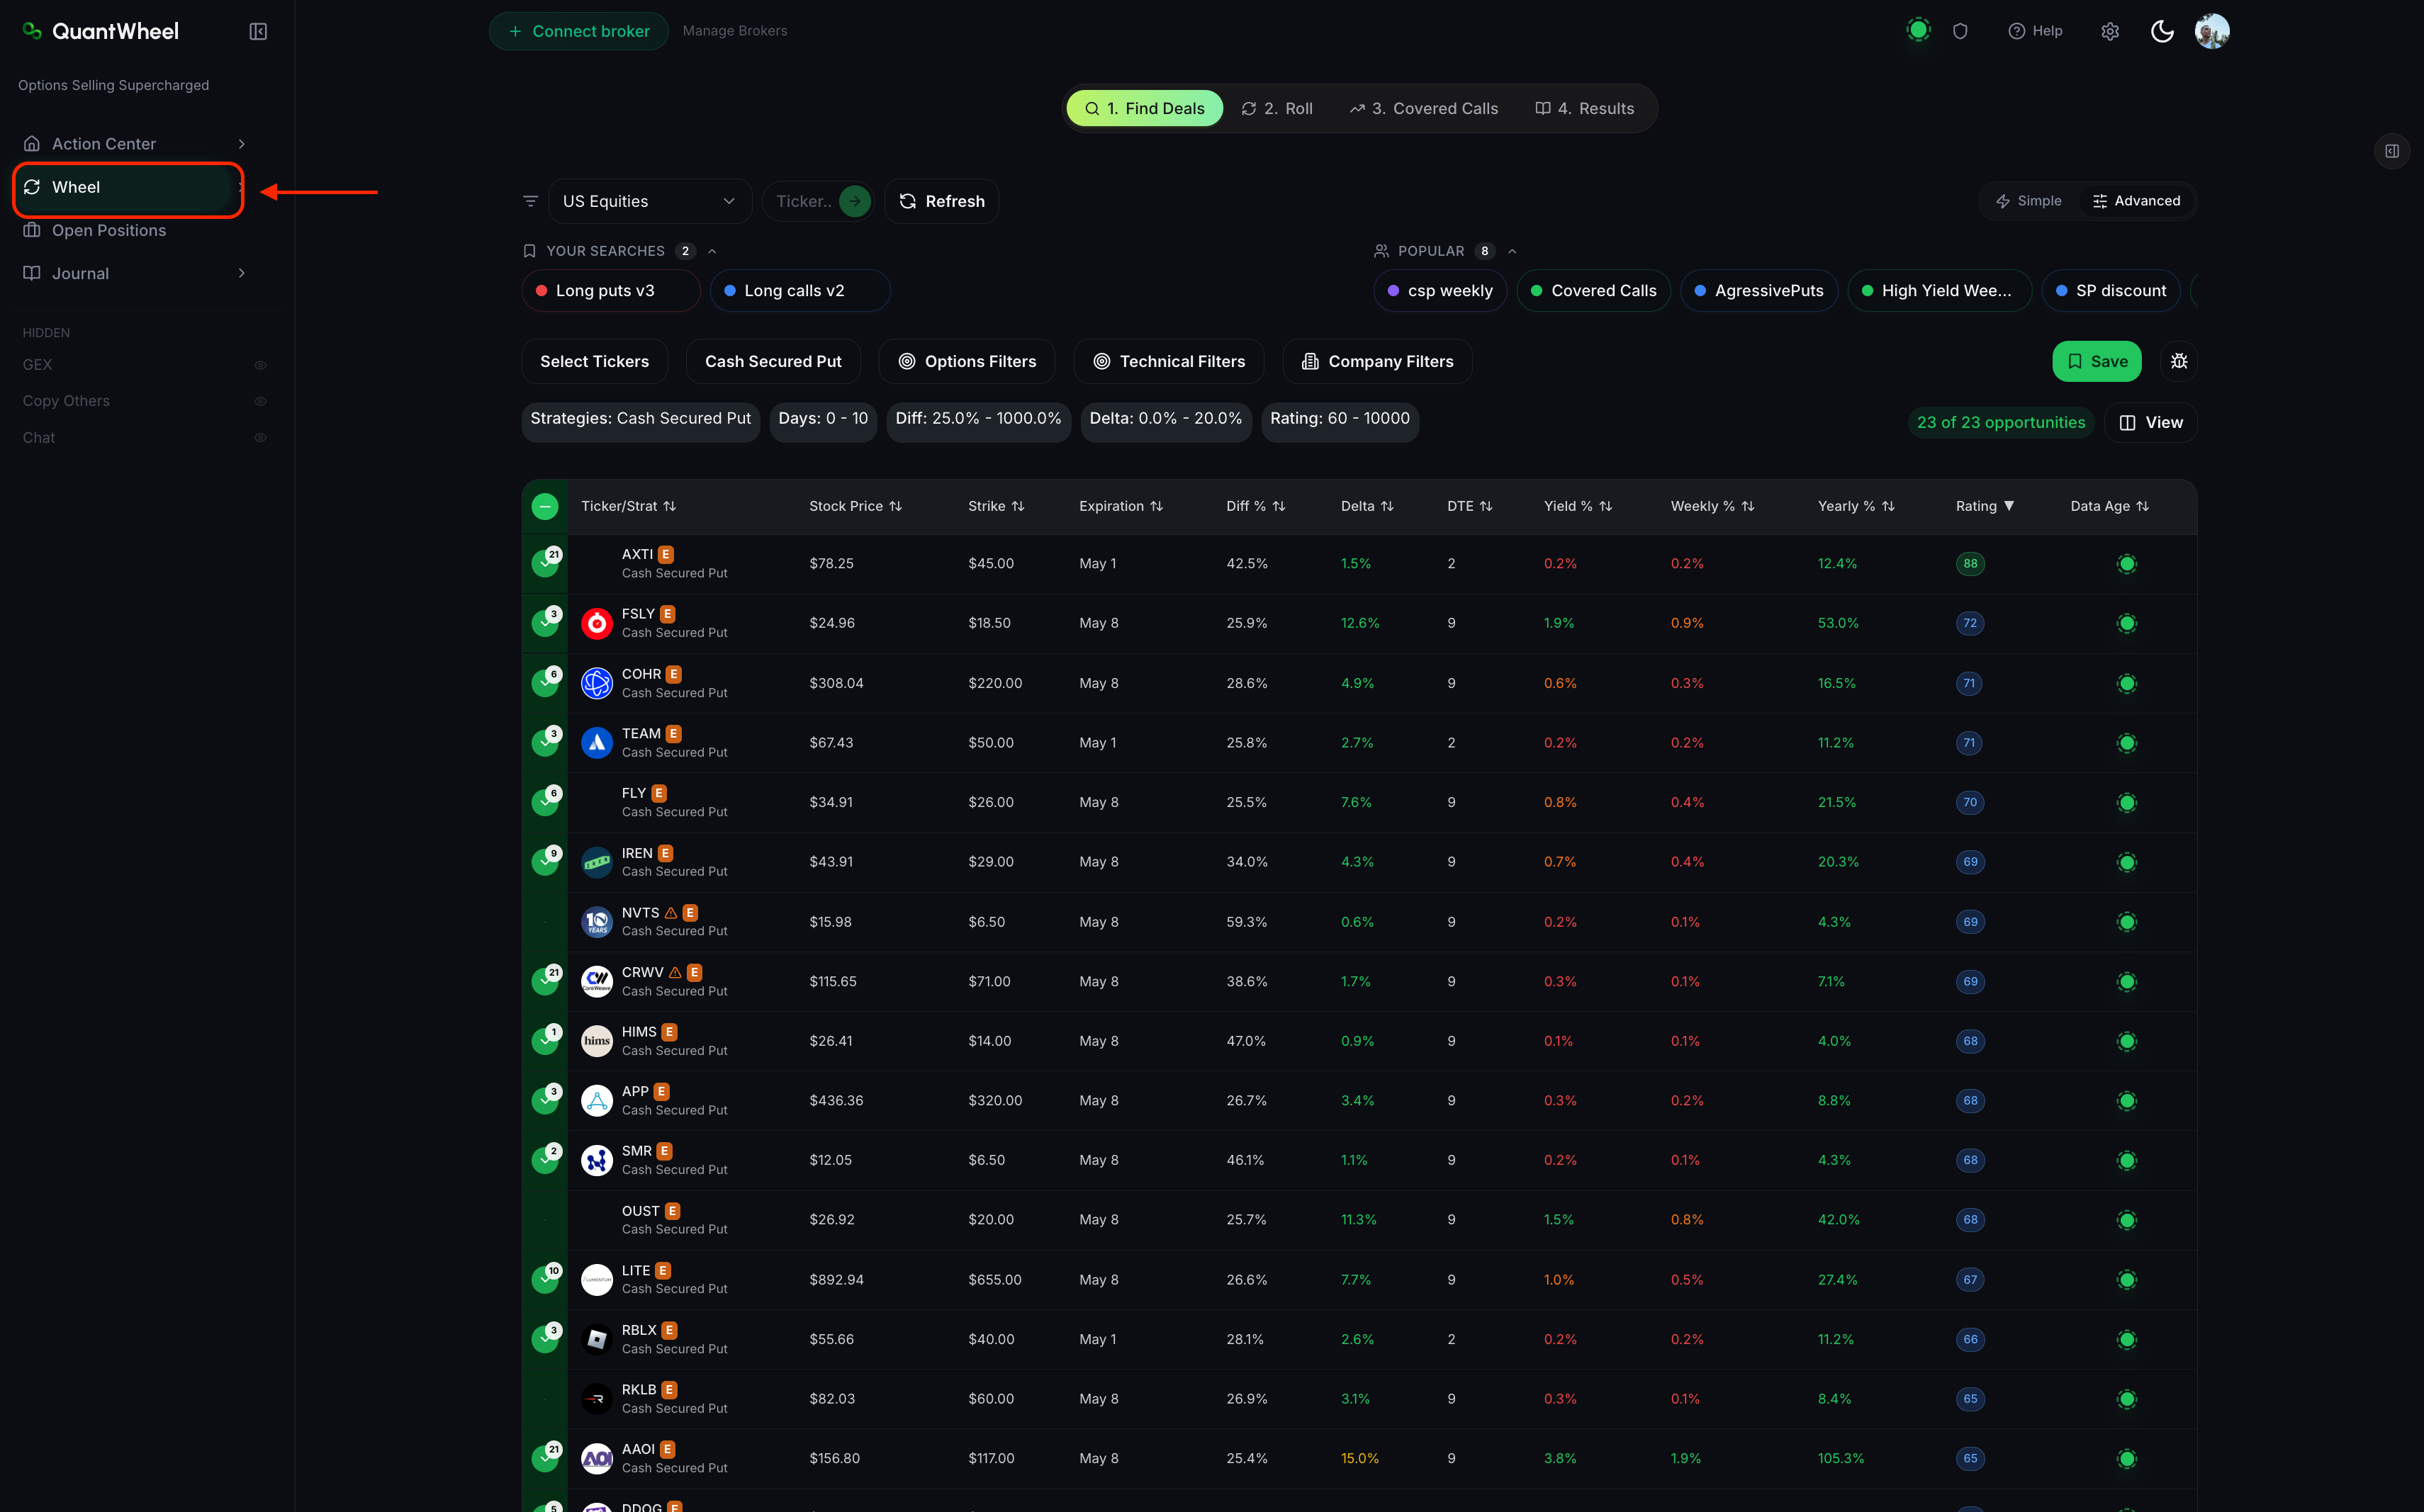Open the bug report icon next to Save
Screen dimensions: 2424x1512
coord(2179,361)
